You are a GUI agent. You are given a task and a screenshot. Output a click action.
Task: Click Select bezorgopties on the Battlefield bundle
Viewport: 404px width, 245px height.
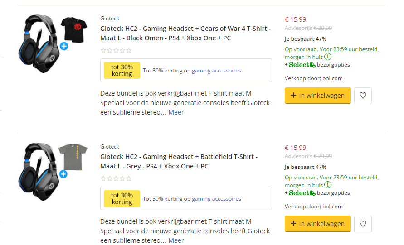pyautogui.click(x=317, y=193)
